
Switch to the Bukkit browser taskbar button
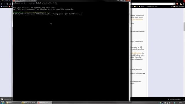tap(29, 103)
